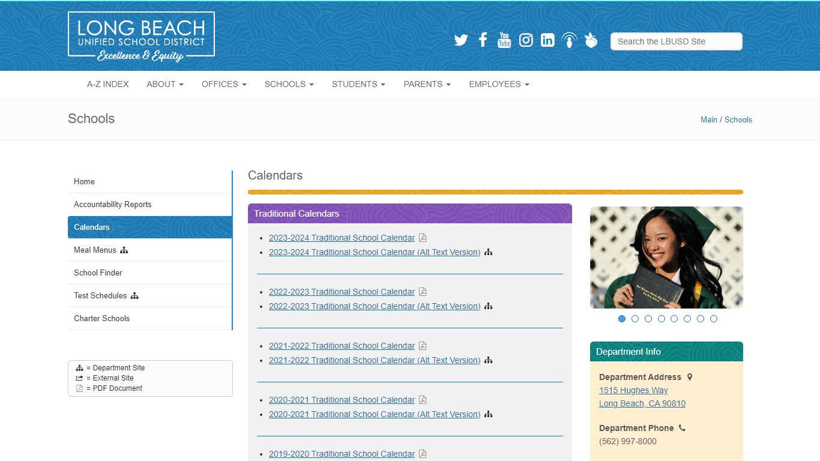Screen dimensions: 820x461
Task: Open the Long Beach, CA 90810 link
Action: click(x=642, y=403)
